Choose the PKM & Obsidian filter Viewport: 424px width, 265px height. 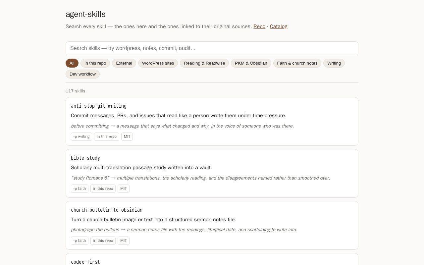tap(251, 63)
